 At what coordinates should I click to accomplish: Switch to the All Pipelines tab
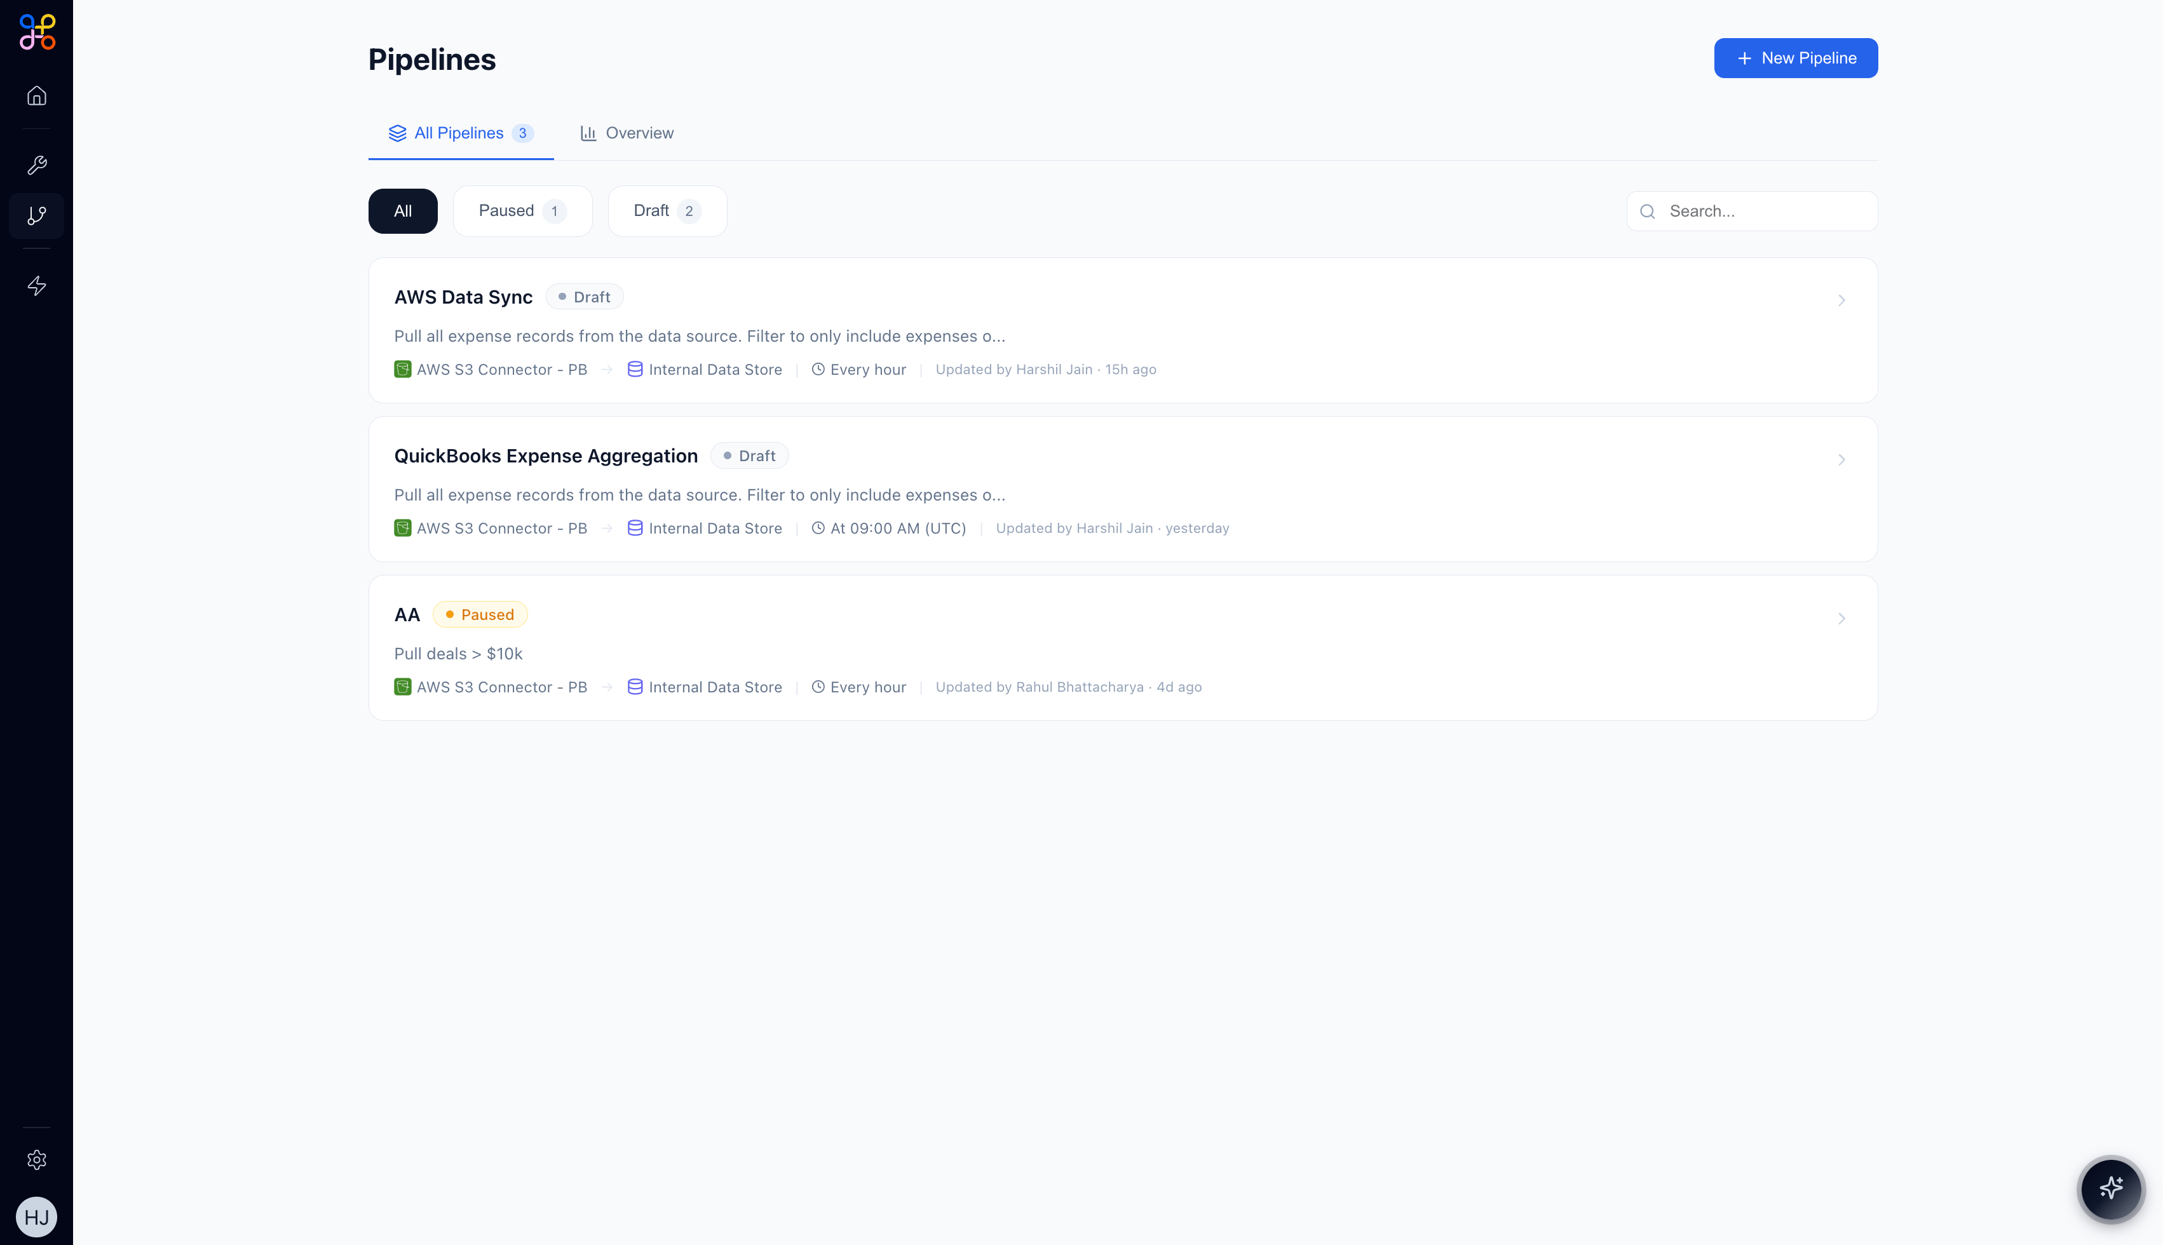pyautogui.click(x=460, y=133)
